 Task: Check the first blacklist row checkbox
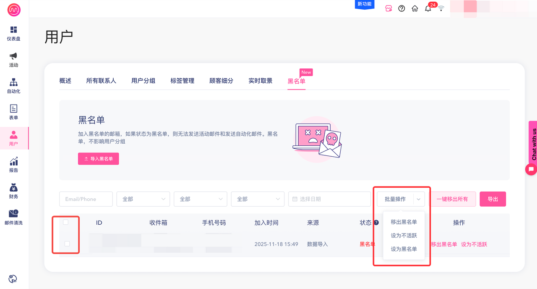67,244
